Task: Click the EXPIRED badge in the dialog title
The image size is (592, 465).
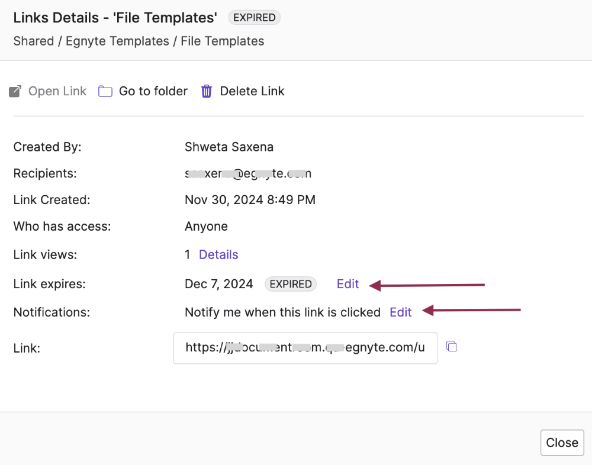Action: (x=254, y=18)
